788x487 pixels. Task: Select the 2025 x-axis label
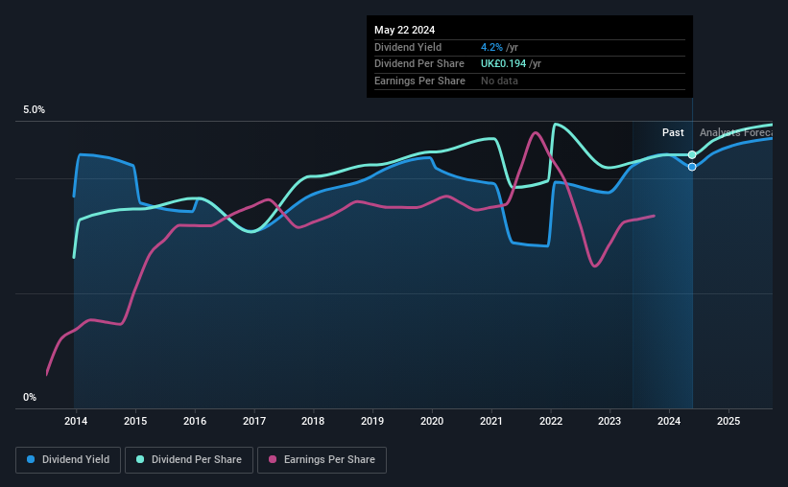728,421
